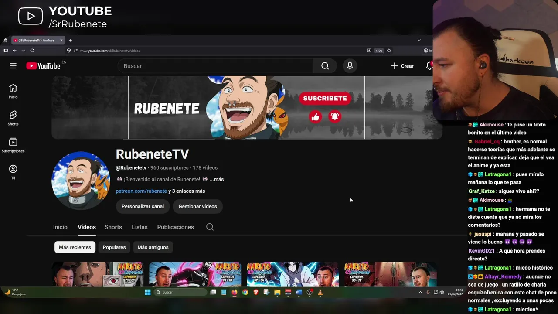Show hidden system tray icons chevron
This screenshot has height=314, width=558.
[x=420, y=292]
